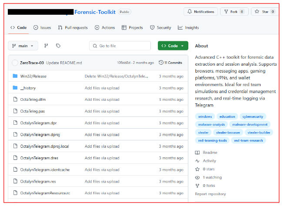
Task: Open the Win32/Release folder
Action: (33, 76)
